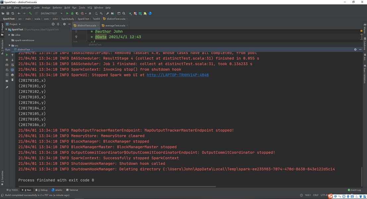Click the Sogou input method tray icon
The width and height of the screenshot is (367, 199).
click(x=330, y=196)
